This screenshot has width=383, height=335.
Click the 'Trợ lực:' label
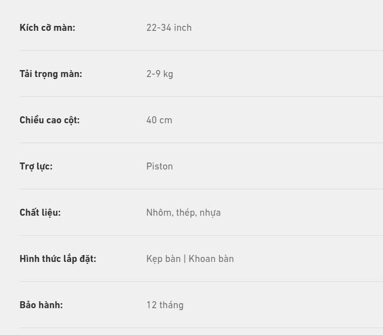[36, 167]
